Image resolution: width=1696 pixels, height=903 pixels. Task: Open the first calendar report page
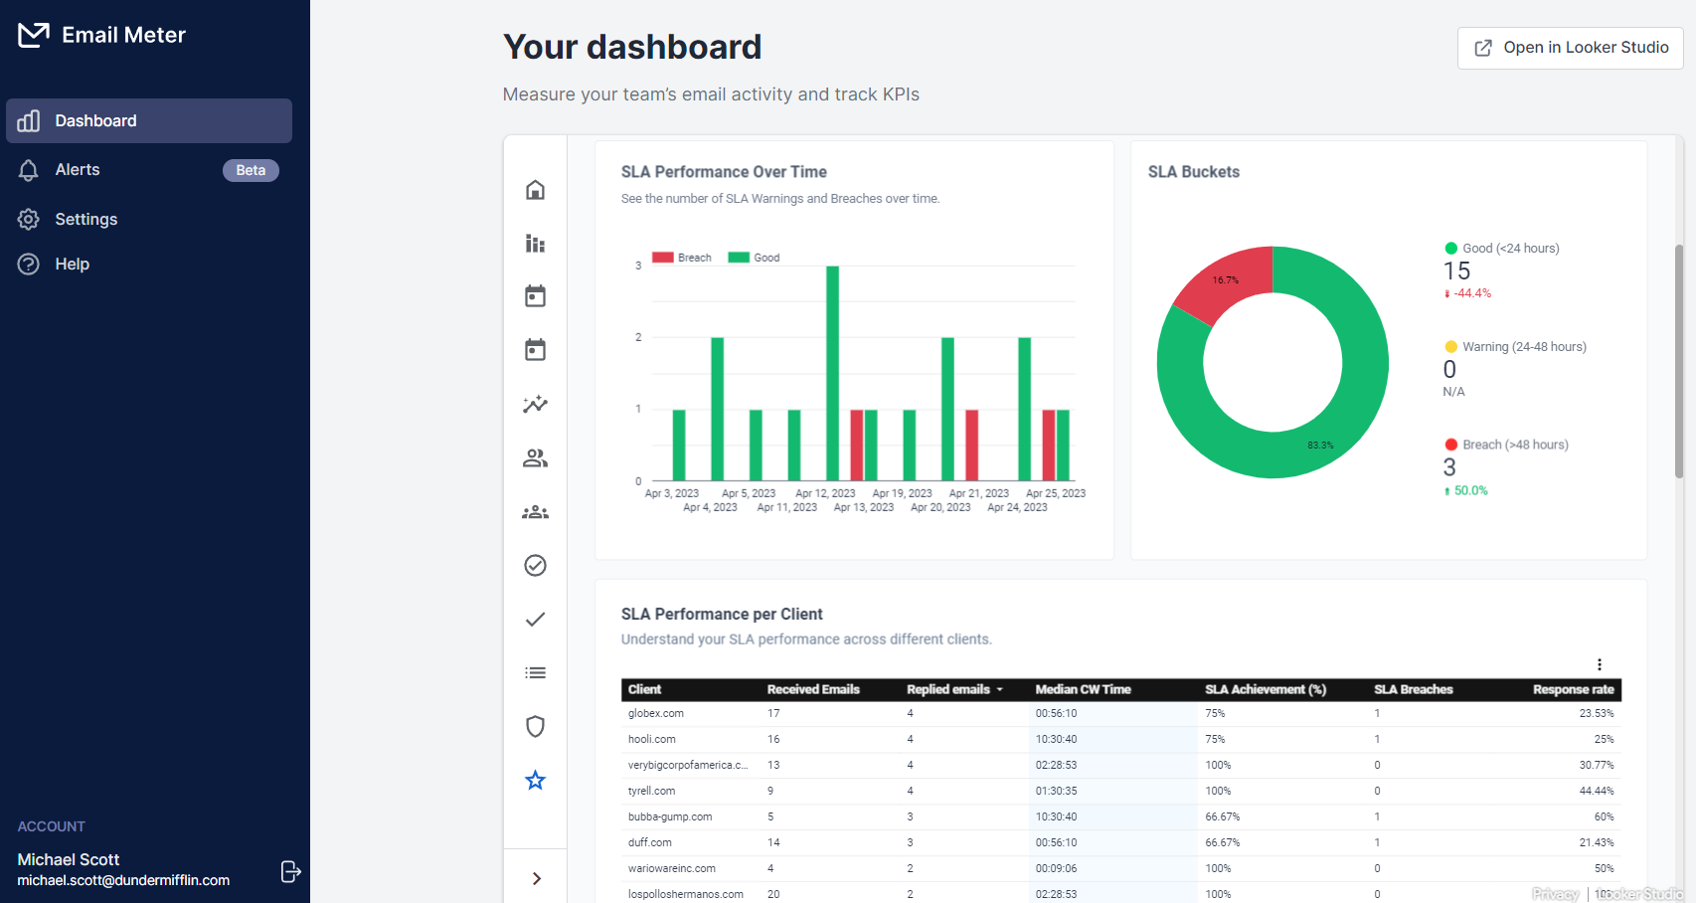click(x=535, y=295)
